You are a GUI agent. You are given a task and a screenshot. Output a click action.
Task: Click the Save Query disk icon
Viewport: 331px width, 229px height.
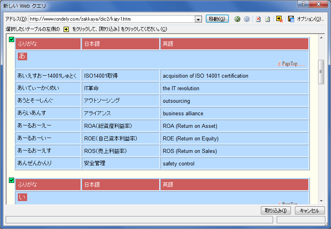point(291,19)
